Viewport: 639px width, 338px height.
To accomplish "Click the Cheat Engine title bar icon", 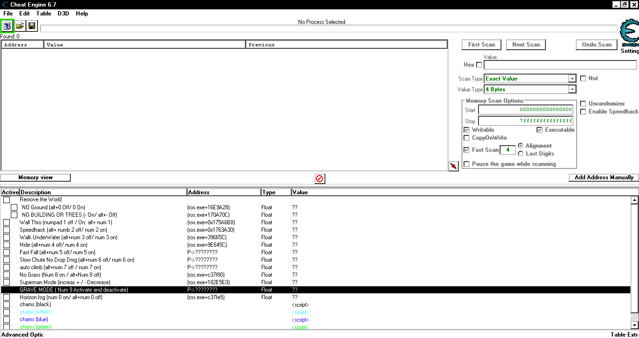I will pos(5,5).
